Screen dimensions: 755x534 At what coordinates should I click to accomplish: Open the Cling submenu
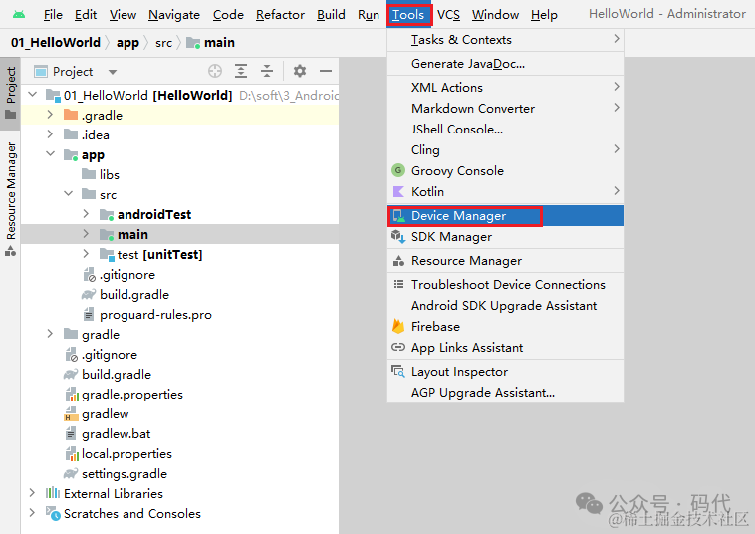tap(505, 150)
